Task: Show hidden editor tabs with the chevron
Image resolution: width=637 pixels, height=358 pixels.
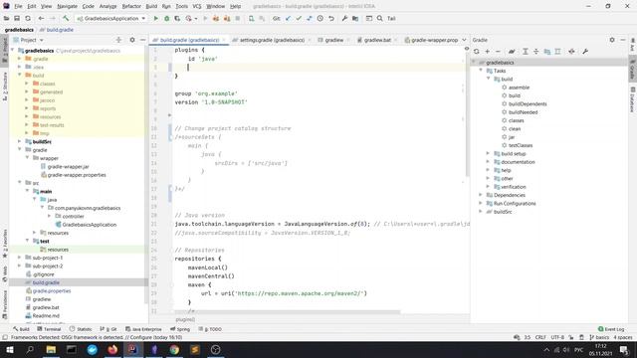Action: (464, 40)
